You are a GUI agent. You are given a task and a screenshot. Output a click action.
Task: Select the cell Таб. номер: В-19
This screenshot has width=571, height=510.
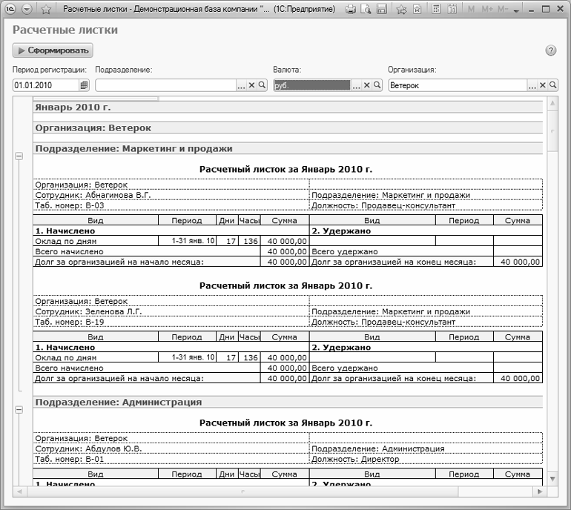(x=171, y=322)
